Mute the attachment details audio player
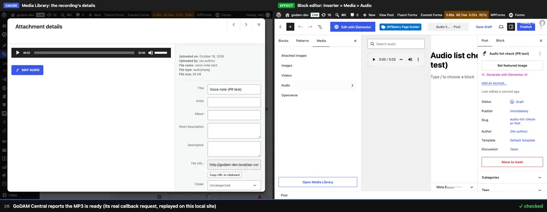547x212 pixels. [150, 53]
